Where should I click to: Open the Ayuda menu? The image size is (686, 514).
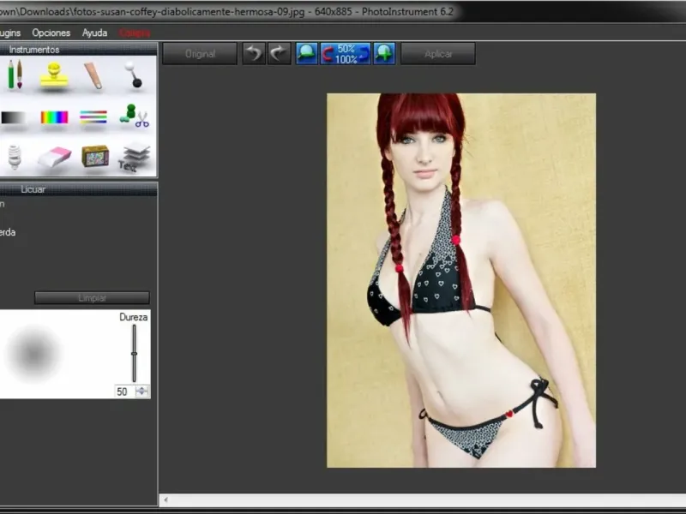pyautogui.click(x=94, y=33)
